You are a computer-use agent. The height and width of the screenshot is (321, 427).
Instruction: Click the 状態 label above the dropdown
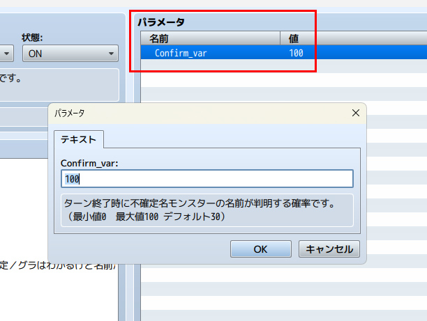coord(36,36)
